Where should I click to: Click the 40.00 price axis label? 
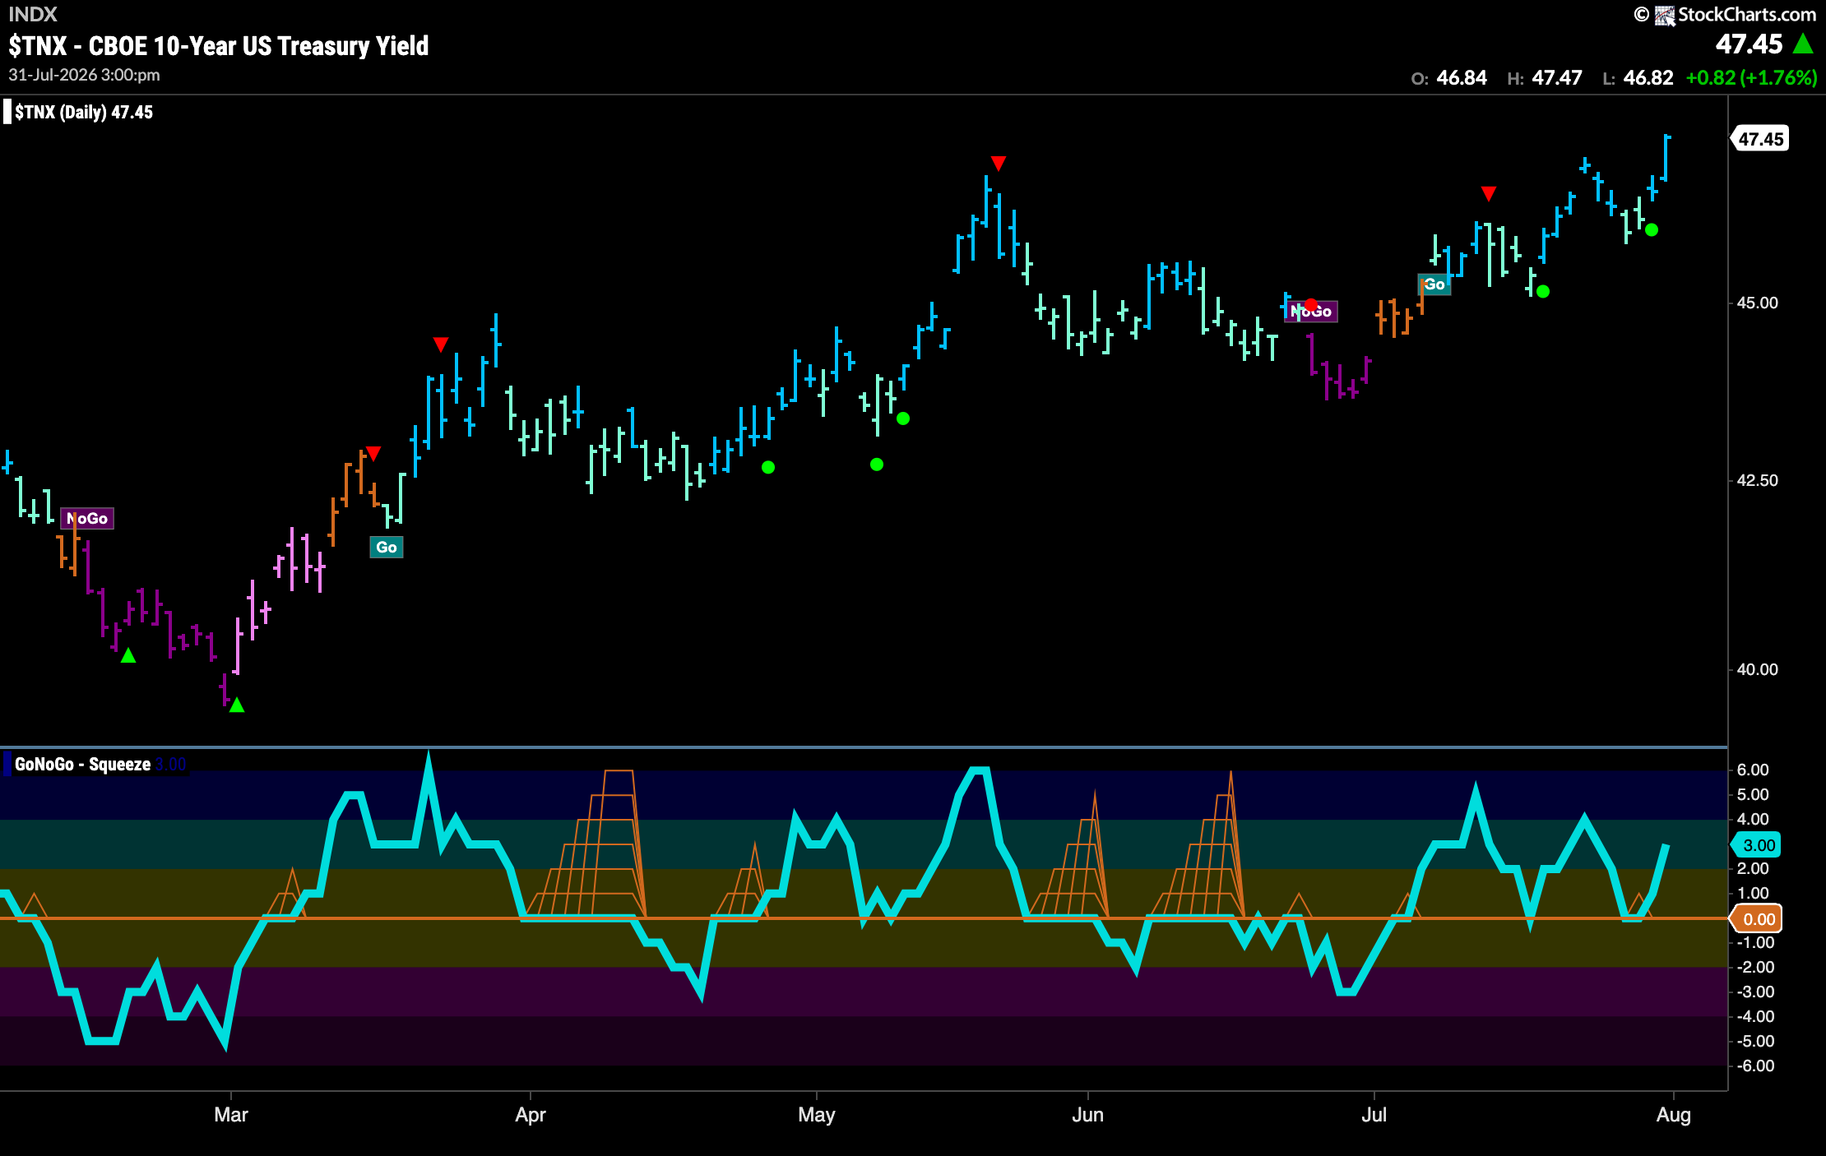click(1757, 669)
